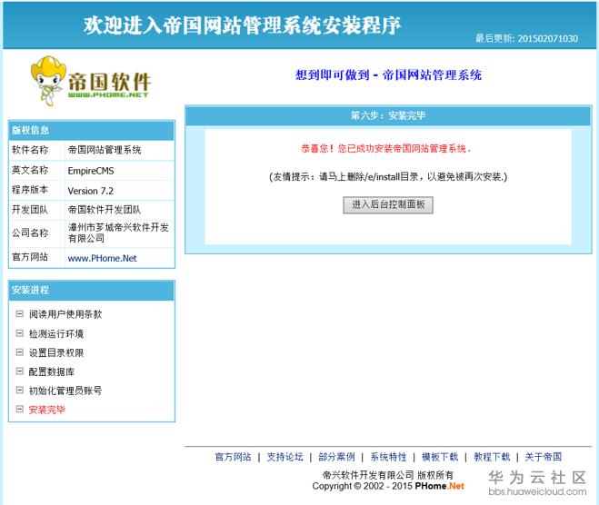The width and height of the screenshot is (599, 505).
Task: Click the 官方网站 label cell in 版权信息
Action: [36, 257]
